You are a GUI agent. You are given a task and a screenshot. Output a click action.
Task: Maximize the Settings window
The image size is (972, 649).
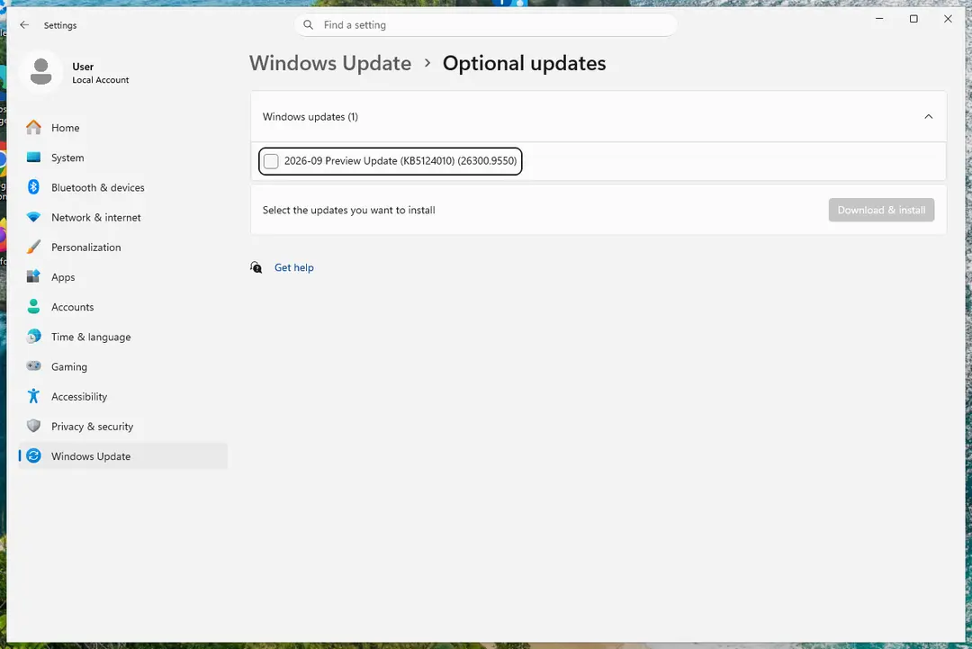(913, 19)
